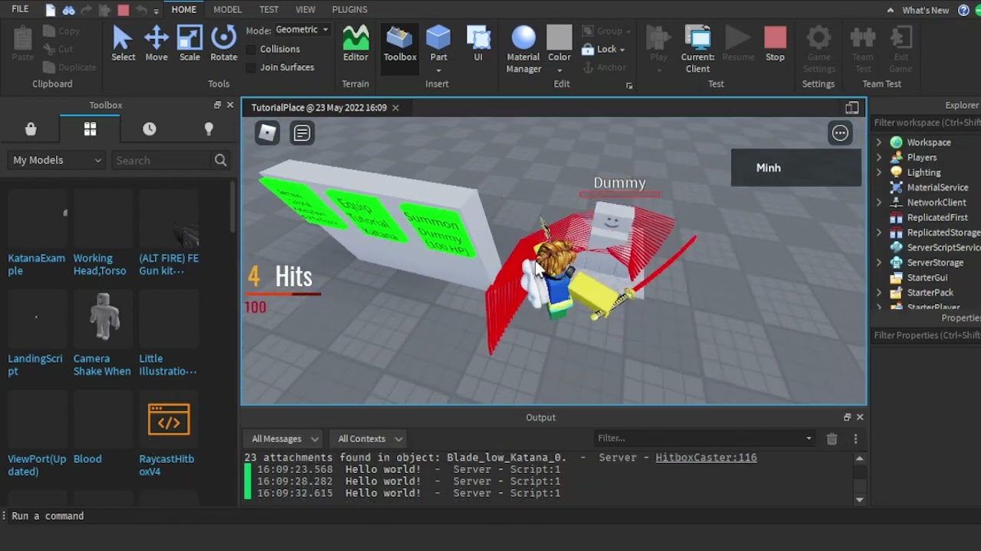The image size is (981, 551).
Task: Toggle the Roblox chat icon in viewport
Action: click(x=302, y=133)
